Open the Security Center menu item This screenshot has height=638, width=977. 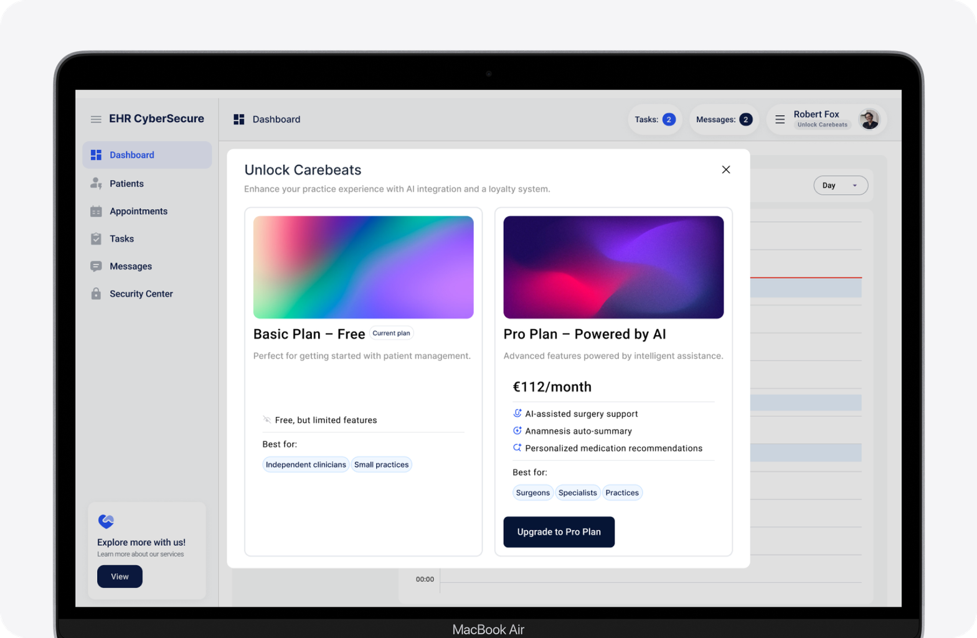pyautogui.click(x=141, y=294)
